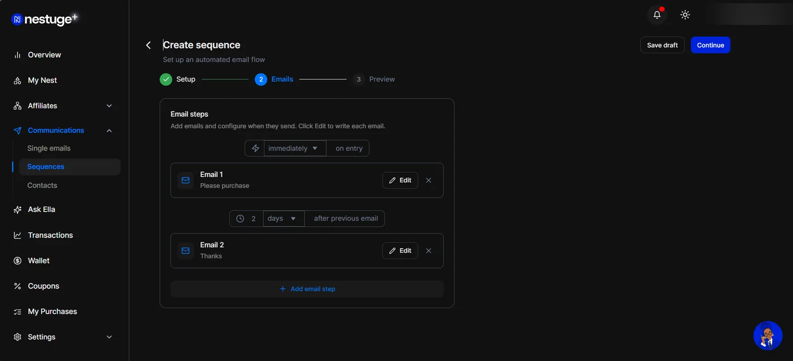Image resolution: width=793 pixels, height=361 pixels.
Task: Add email step
Action: click(307, 289)
